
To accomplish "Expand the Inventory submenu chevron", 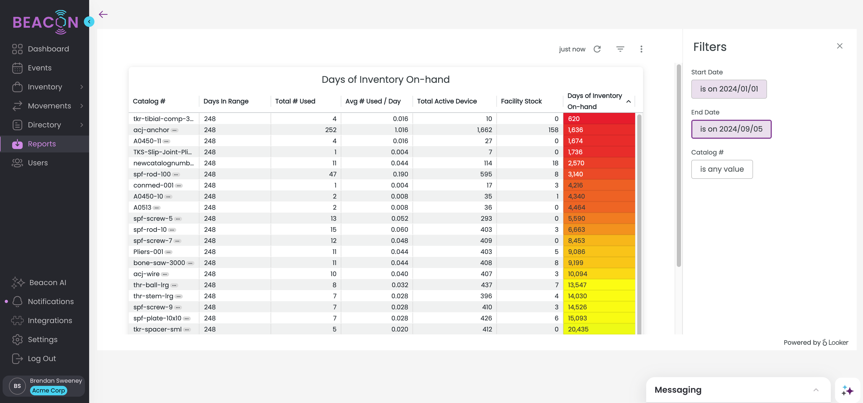I will point(82,87).
